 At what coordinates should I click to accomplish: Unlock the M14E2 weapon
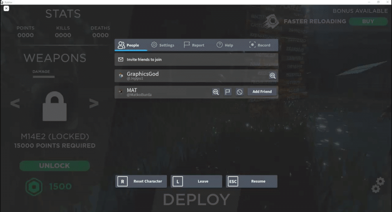[x=54, y=165]
